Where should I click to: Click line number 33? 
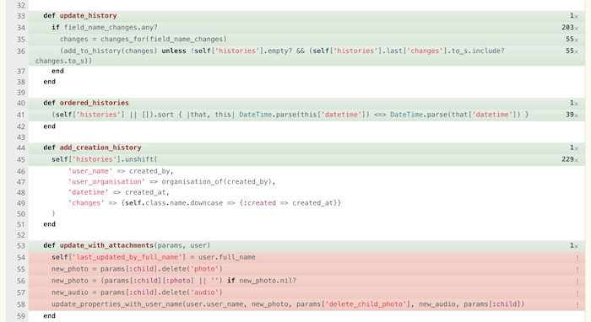(x=21, y=16)
